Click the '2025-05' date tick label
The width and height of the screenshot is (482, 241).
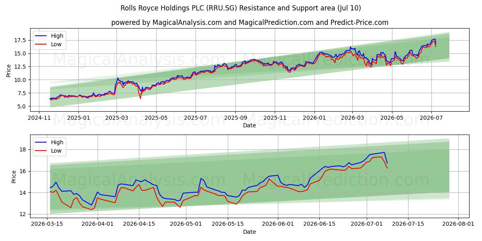click(156, 118)
